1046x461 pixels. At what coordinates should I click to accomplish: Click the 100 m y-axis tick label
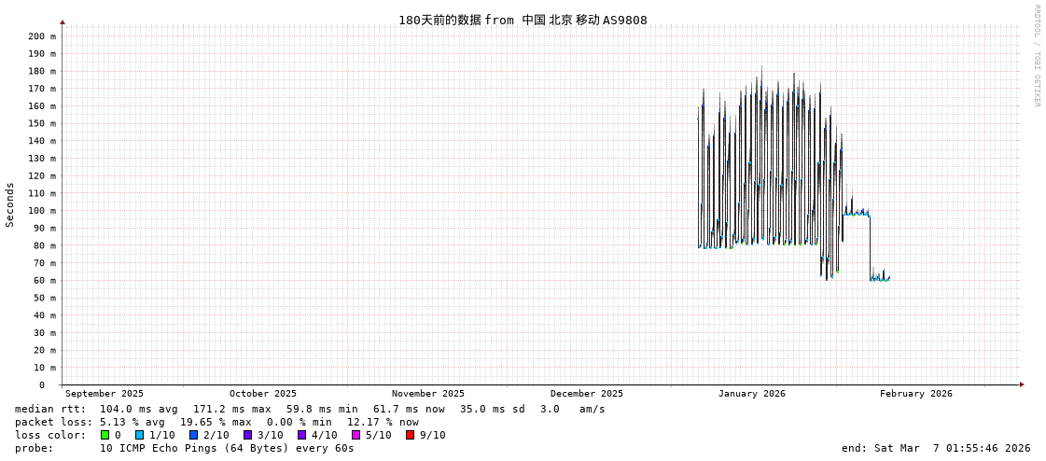coord(41,211)
